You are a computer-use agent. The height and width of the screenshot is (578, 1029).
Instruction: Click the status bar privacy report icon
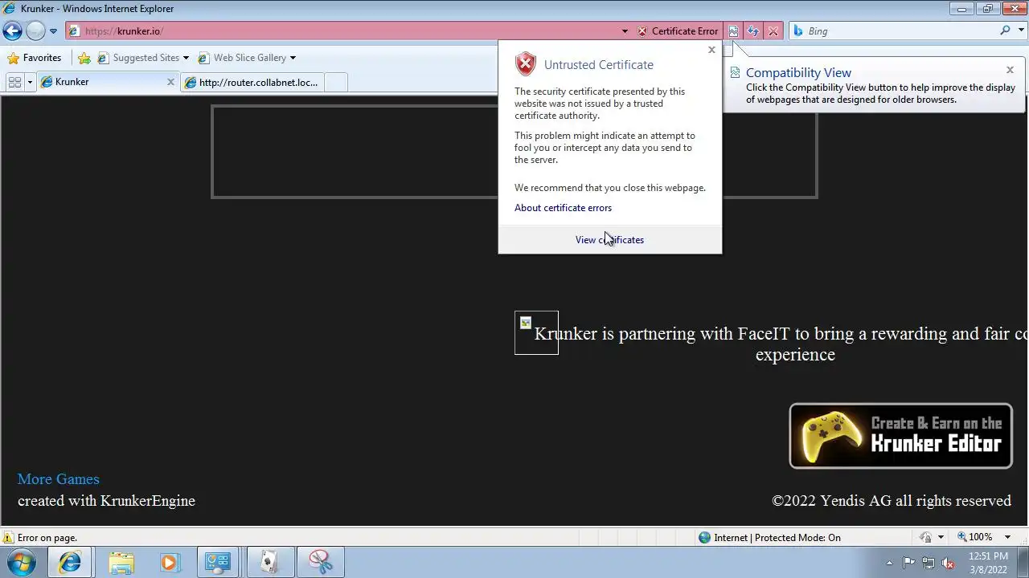926,537
